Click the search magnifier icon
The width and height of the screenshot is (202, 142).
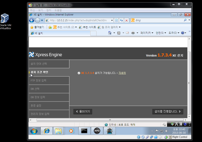185,20
